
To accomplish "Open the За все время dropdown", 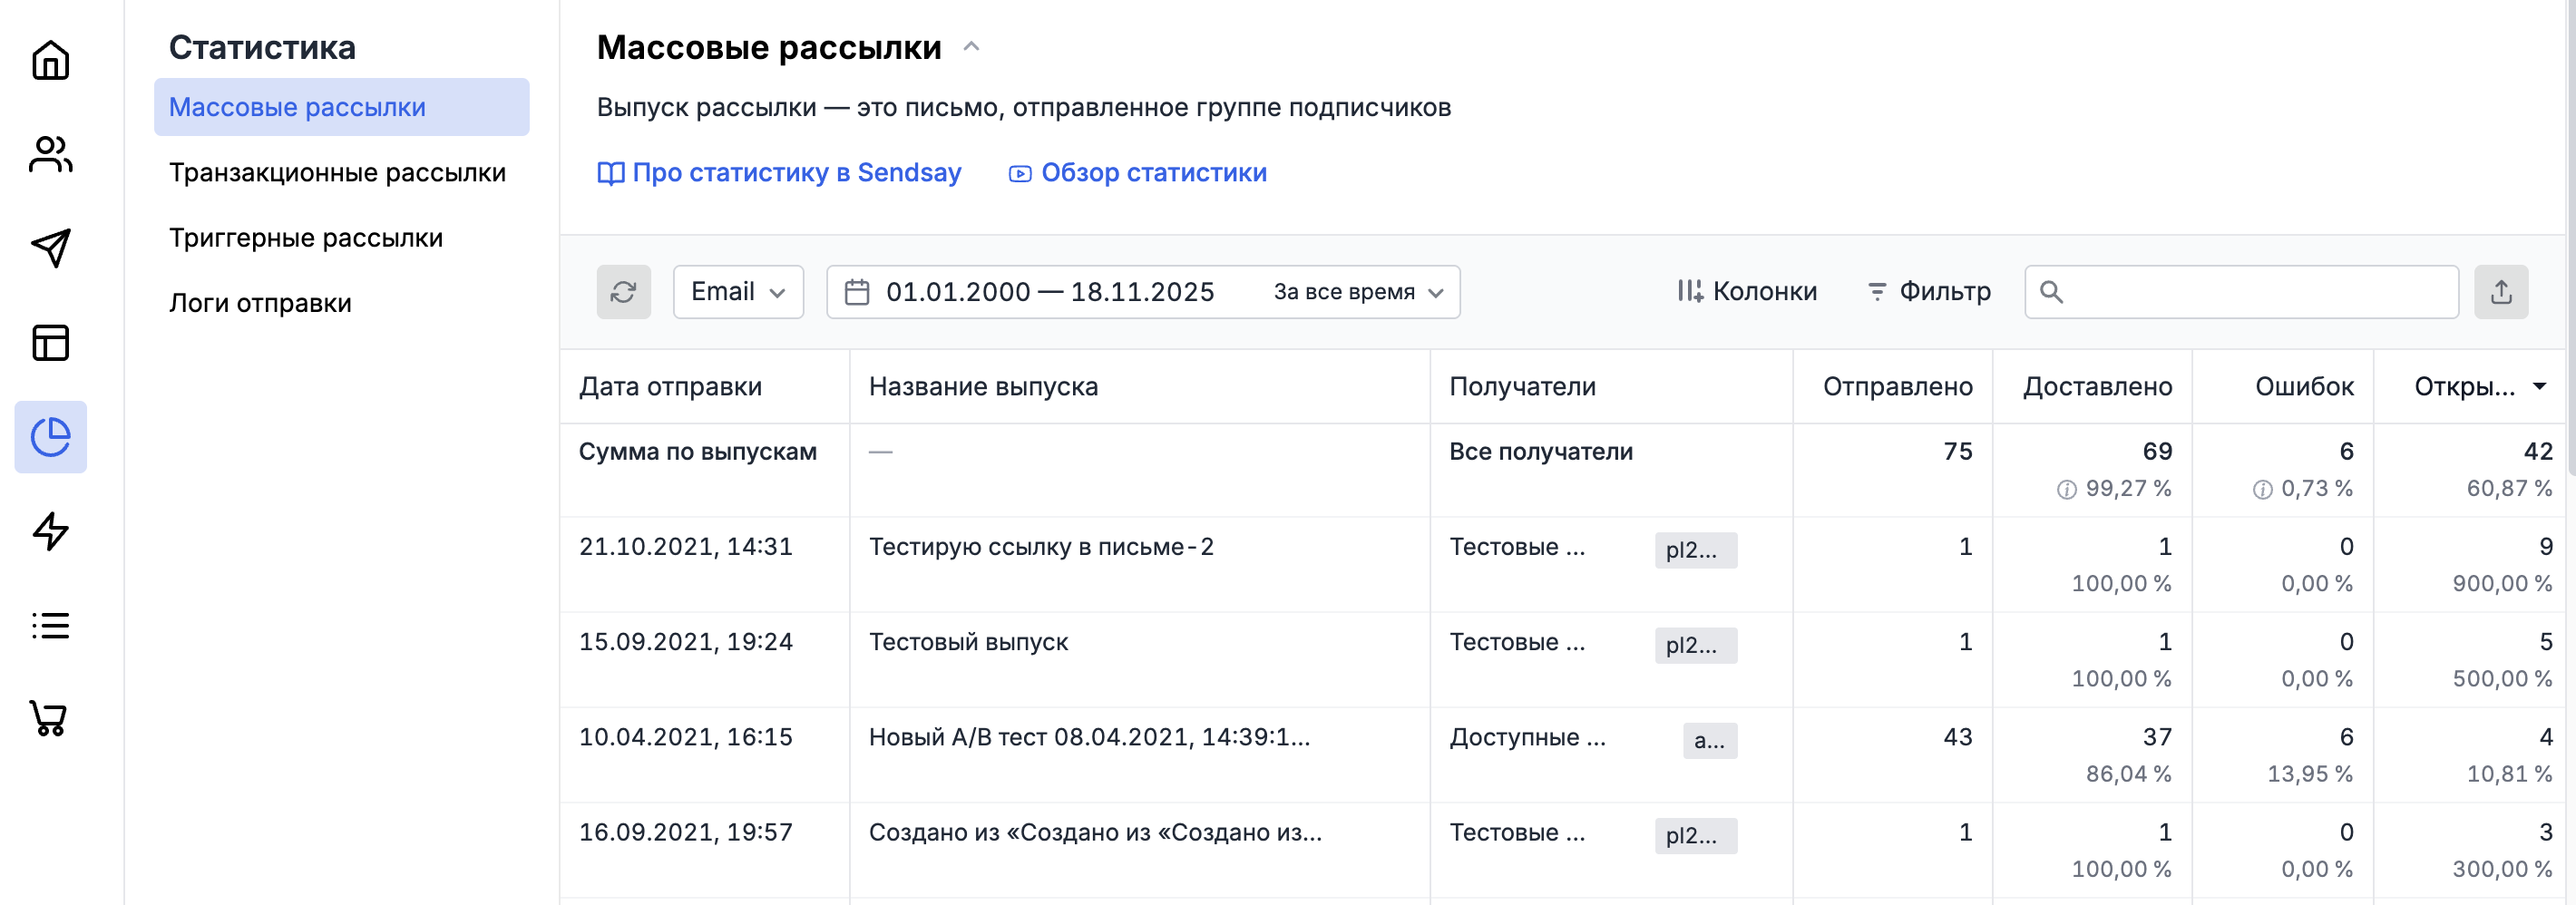I will point(1357,291).
